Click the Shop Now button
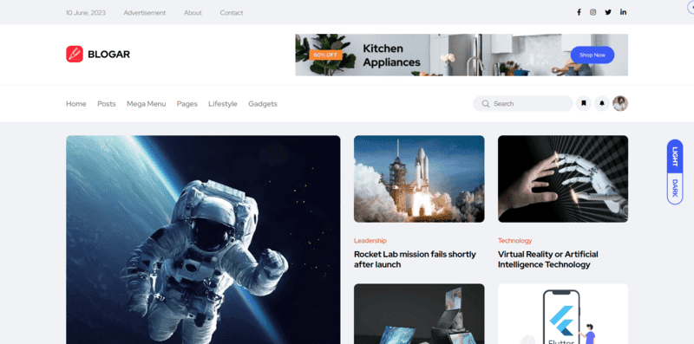This screenshot has height=344, width=694. tap(593, 55)
